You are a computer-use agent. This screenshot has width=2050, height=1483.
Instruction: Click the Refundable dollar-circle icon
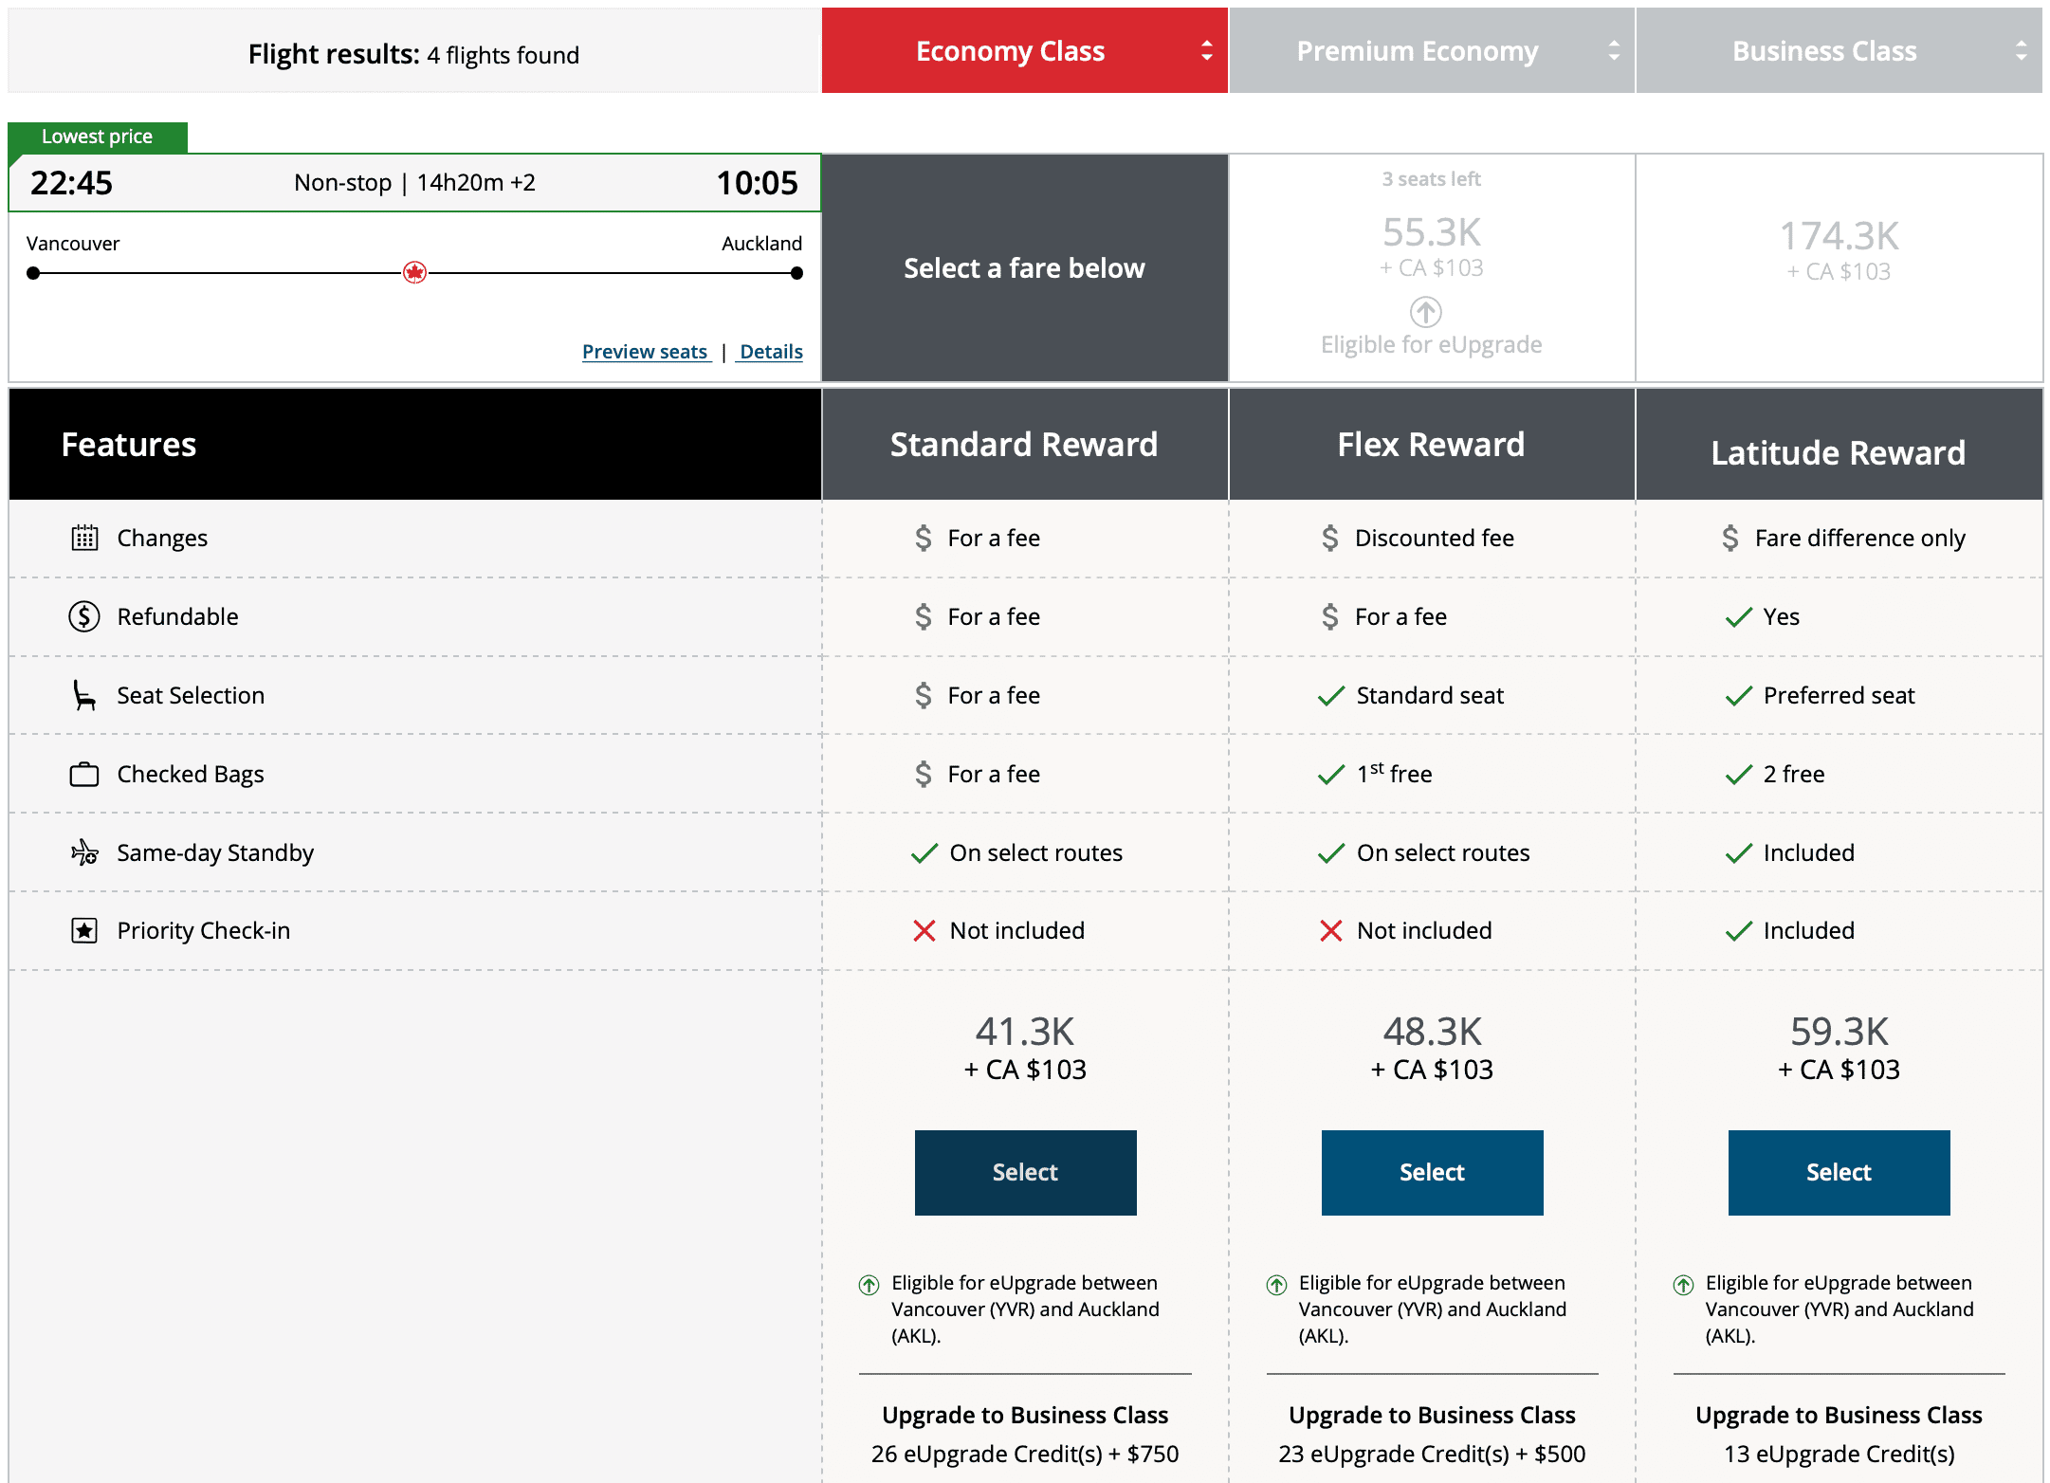pos(84,616)
